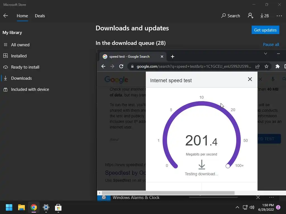The width and height of the screenshot is (286, 214).
Task: Click the All owned grid icon
Action: (x=6, y=45)
